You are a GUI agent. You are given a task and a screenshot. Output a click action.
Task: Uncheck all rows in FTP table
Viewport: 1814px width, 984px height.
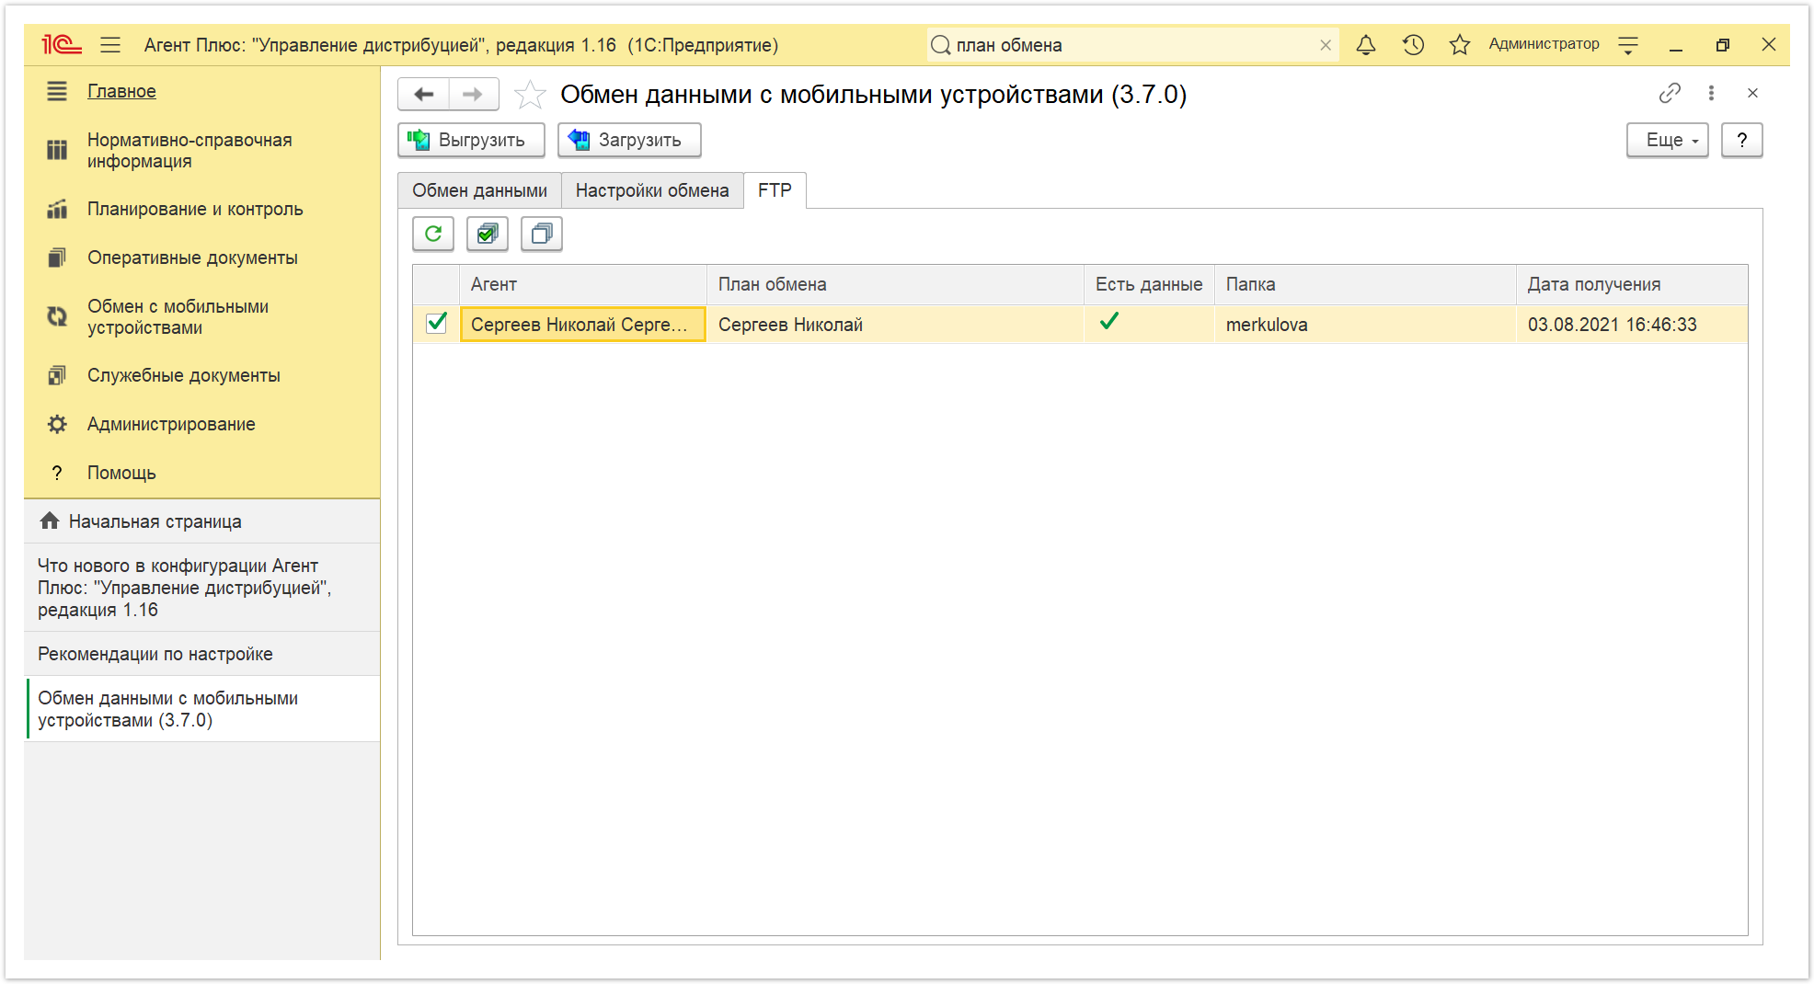(542, 234)
